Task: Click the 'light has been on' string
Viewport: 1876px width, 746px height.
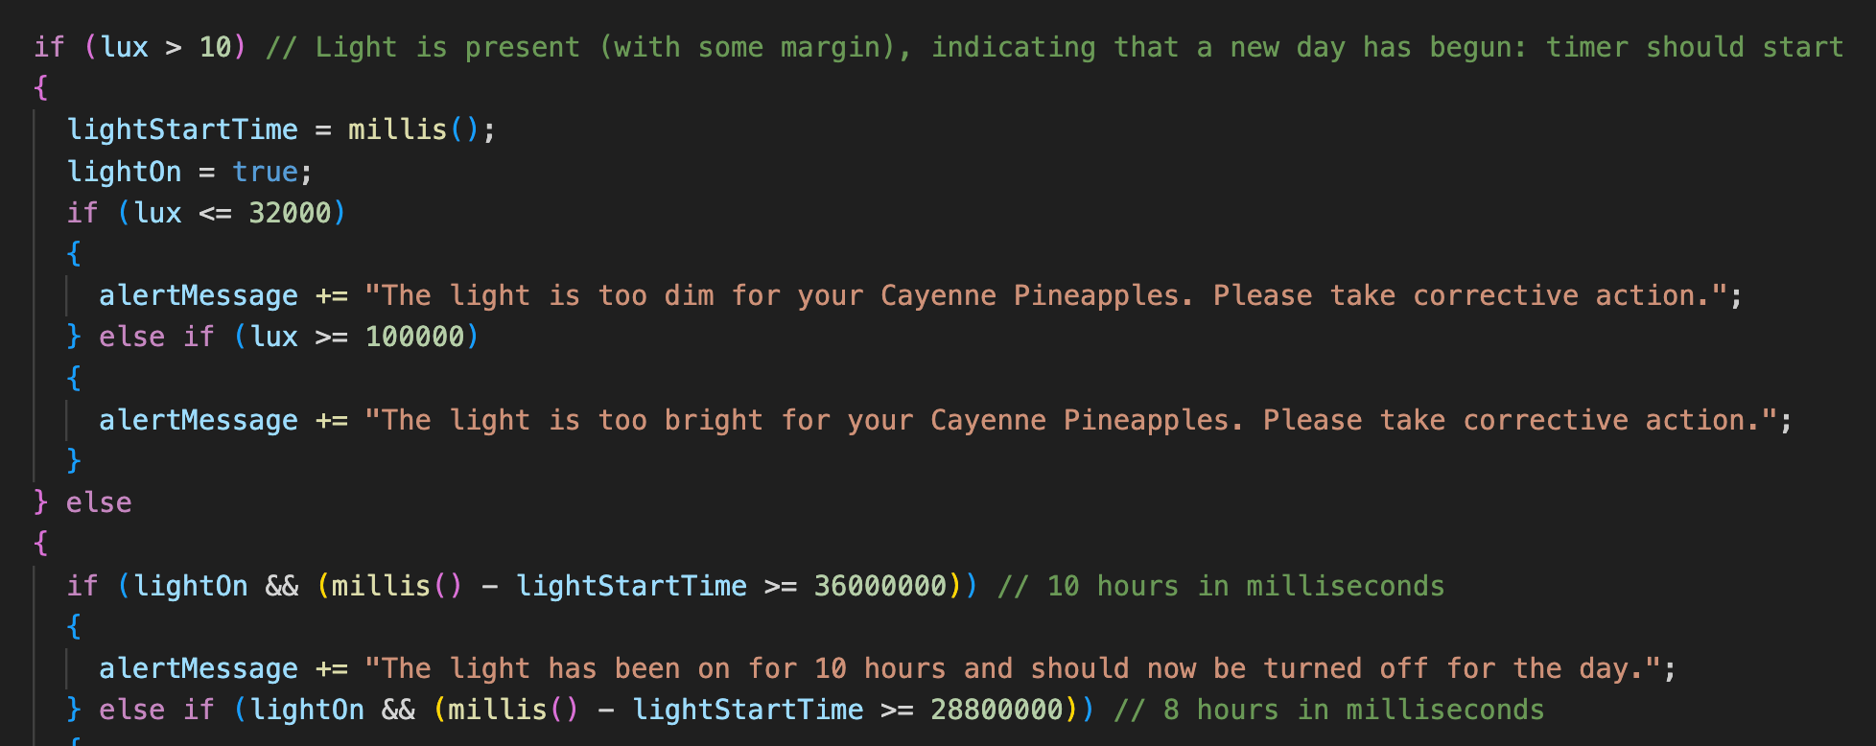Action: [x=1013, y=668]
